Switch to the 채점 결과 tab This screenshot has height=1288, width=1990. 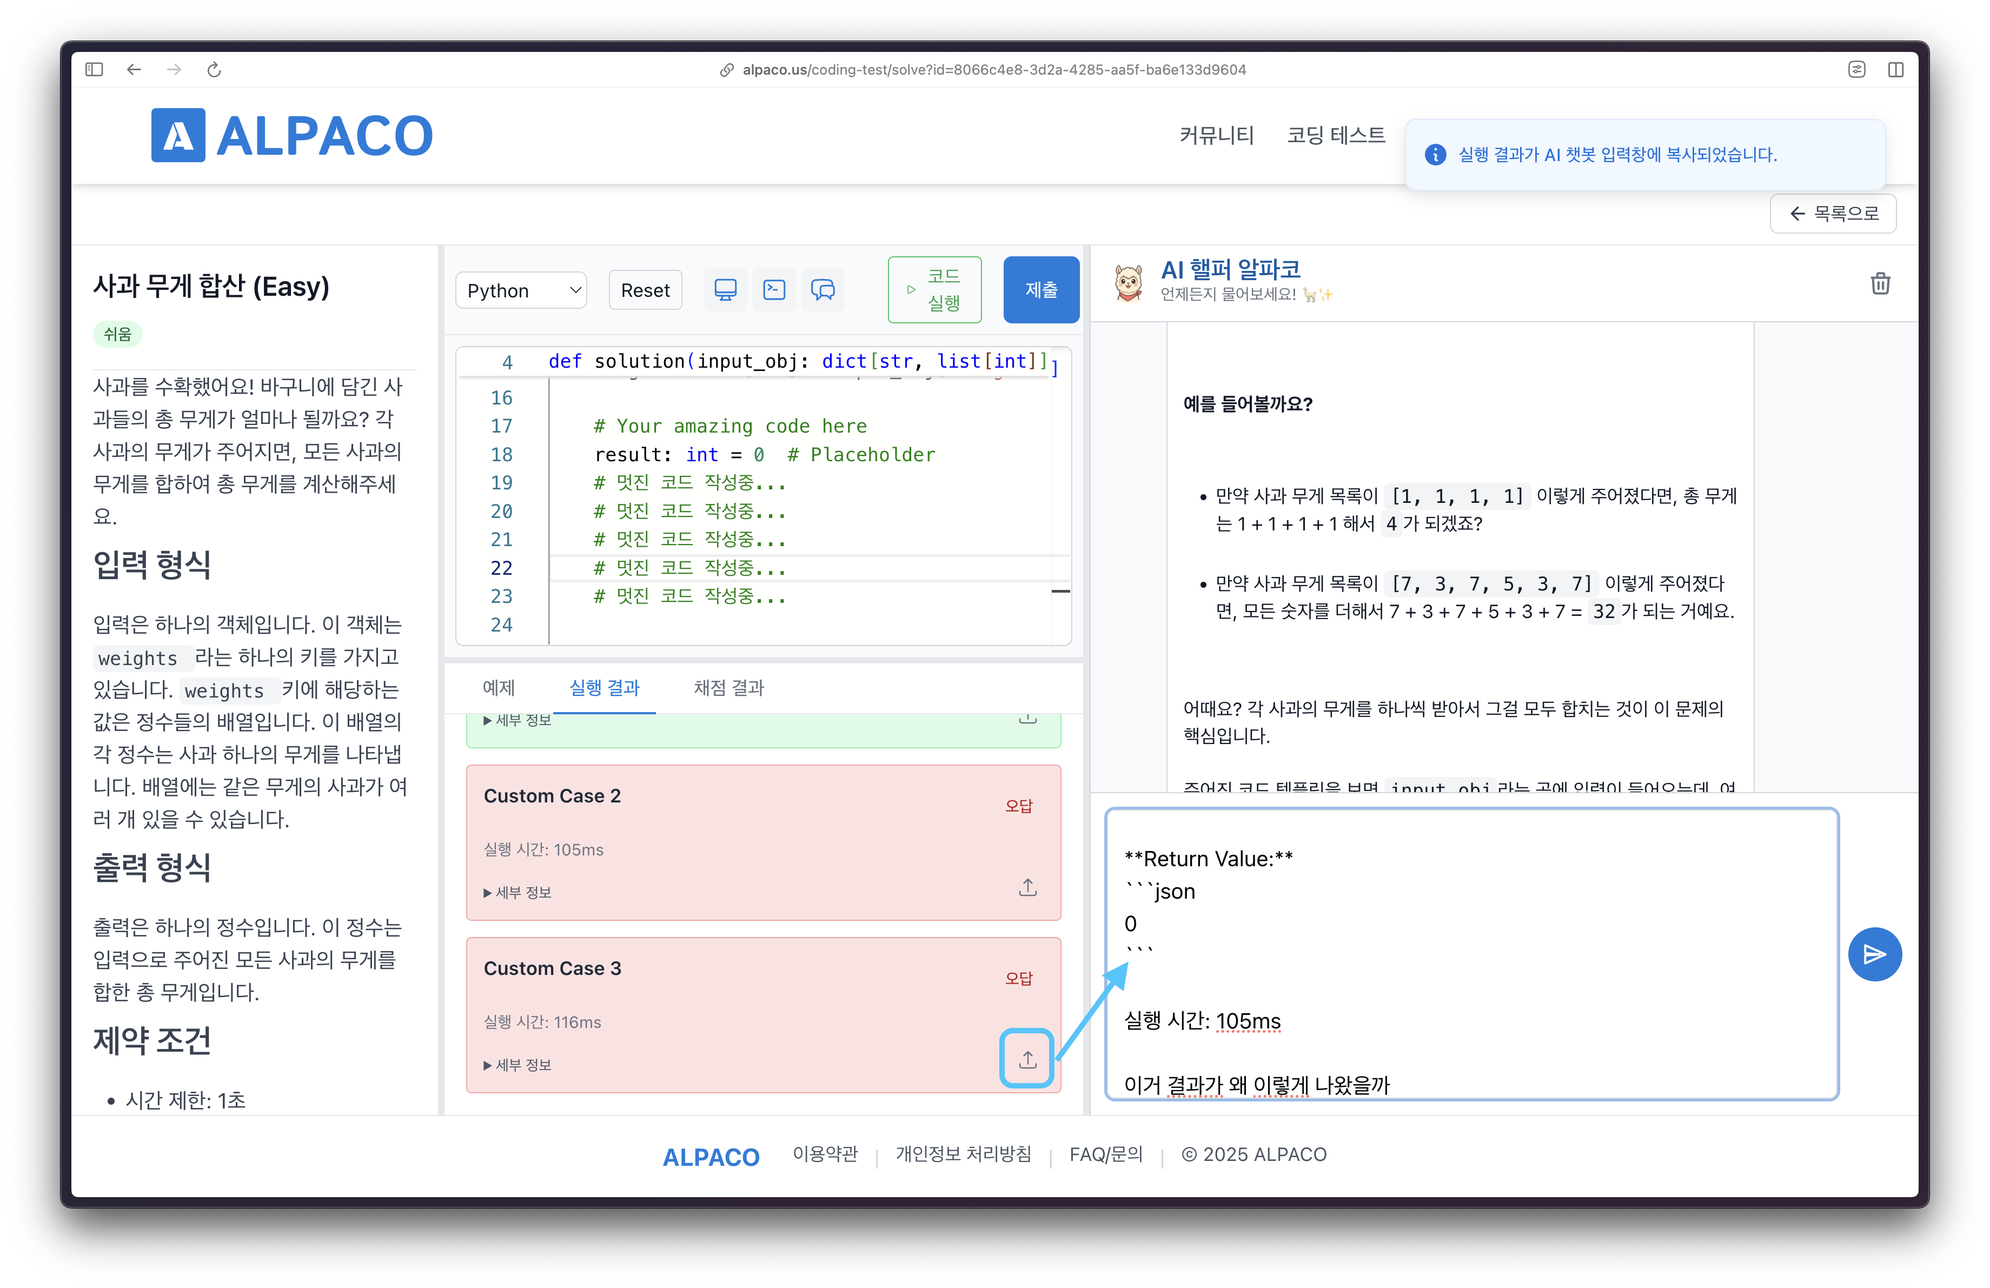tap(728, 687)
